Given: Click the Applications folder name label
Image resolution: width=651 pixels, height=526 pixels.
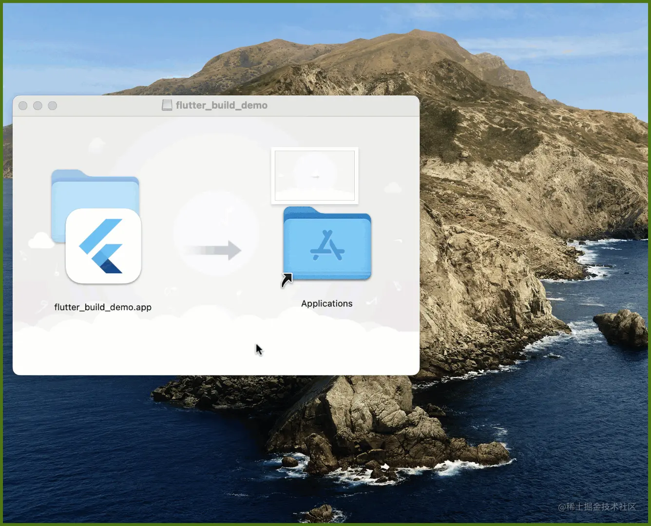Looking at the screenshot, I should (x=326, y=303).
